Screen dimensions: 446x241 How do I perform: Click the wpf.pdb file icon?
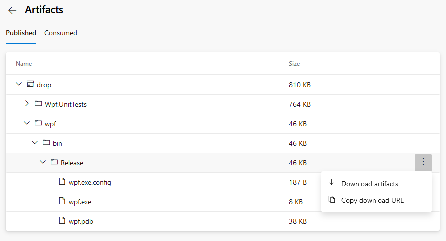coord(62,220)
